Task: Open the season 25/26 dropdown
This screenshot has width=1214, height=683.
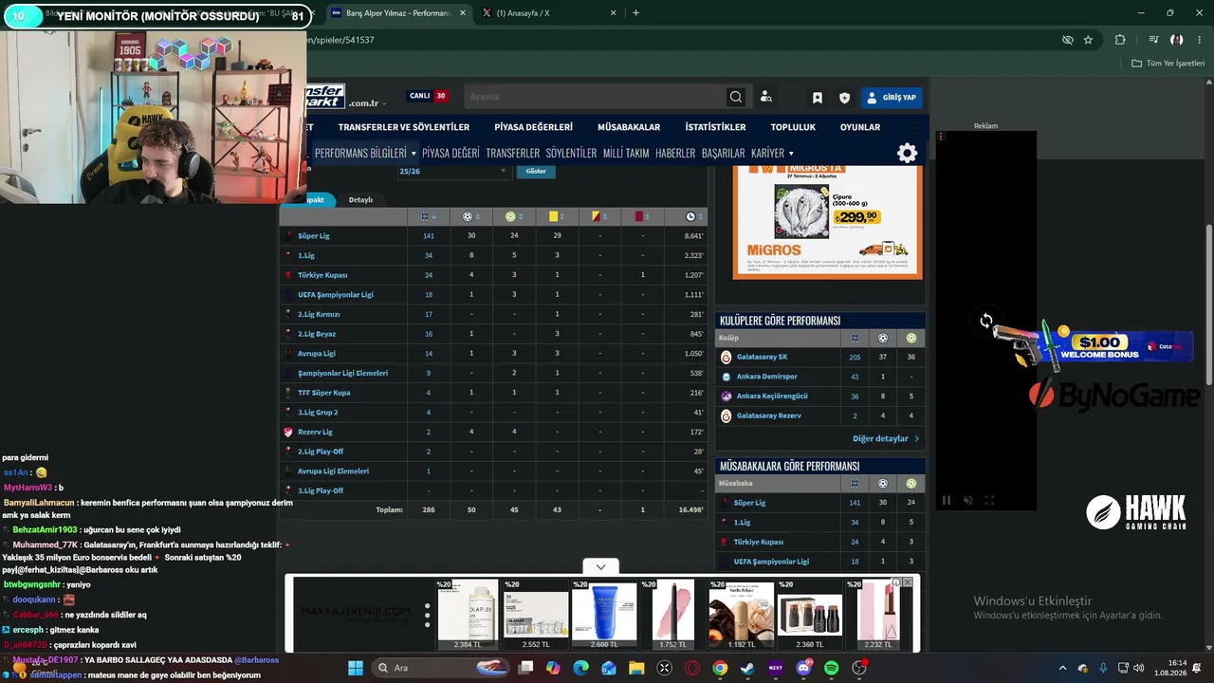Action: click(x=453, y=171)
